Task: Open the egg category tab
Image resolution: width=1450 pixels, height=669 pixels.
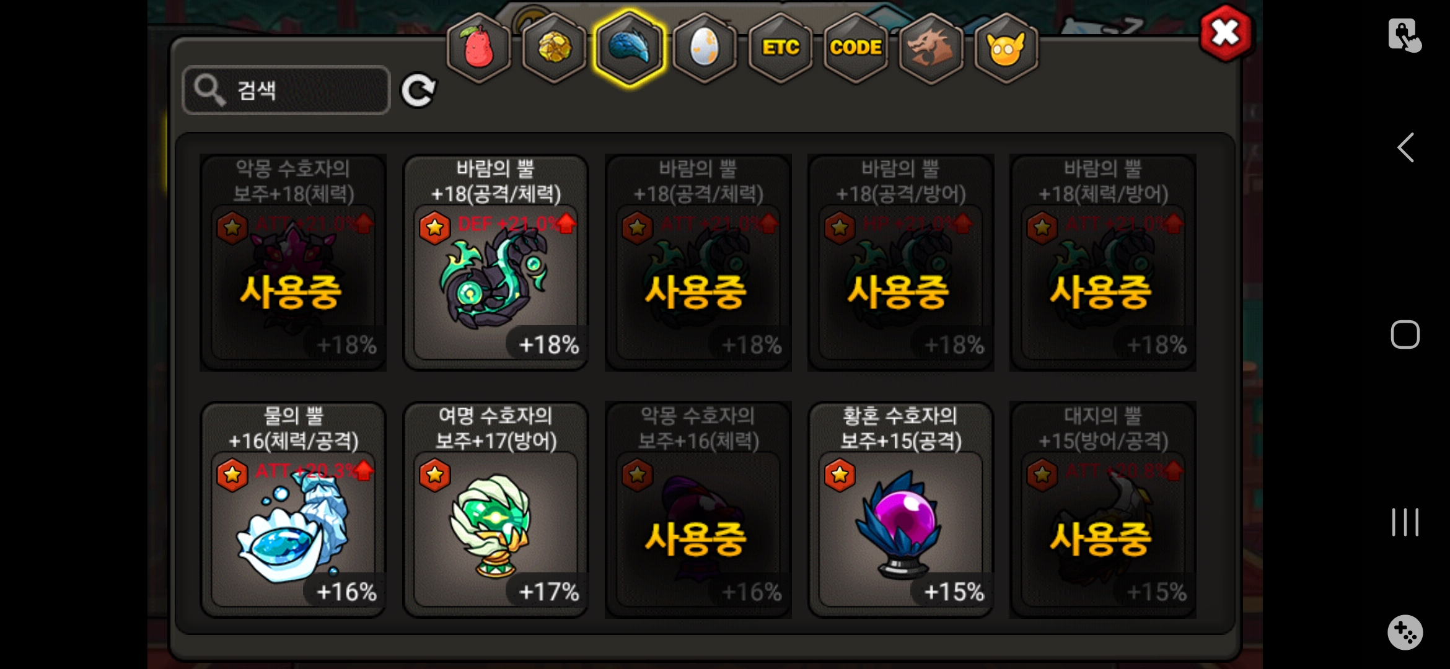Action: 705,48
